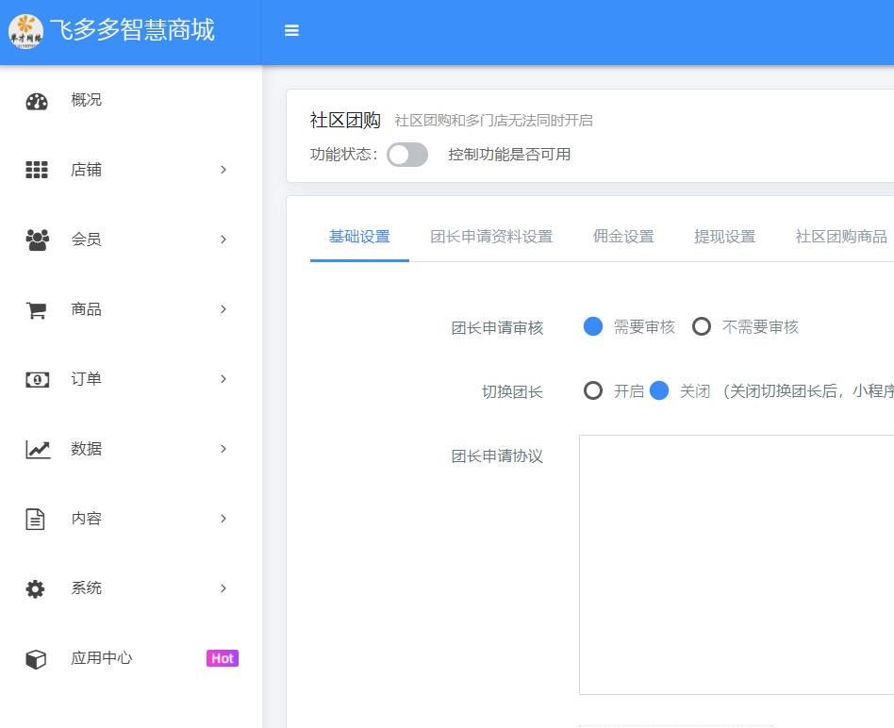Expand the 商品 menu chevron
The height and width of the screenshot is (728, 894).
point(223,309)
